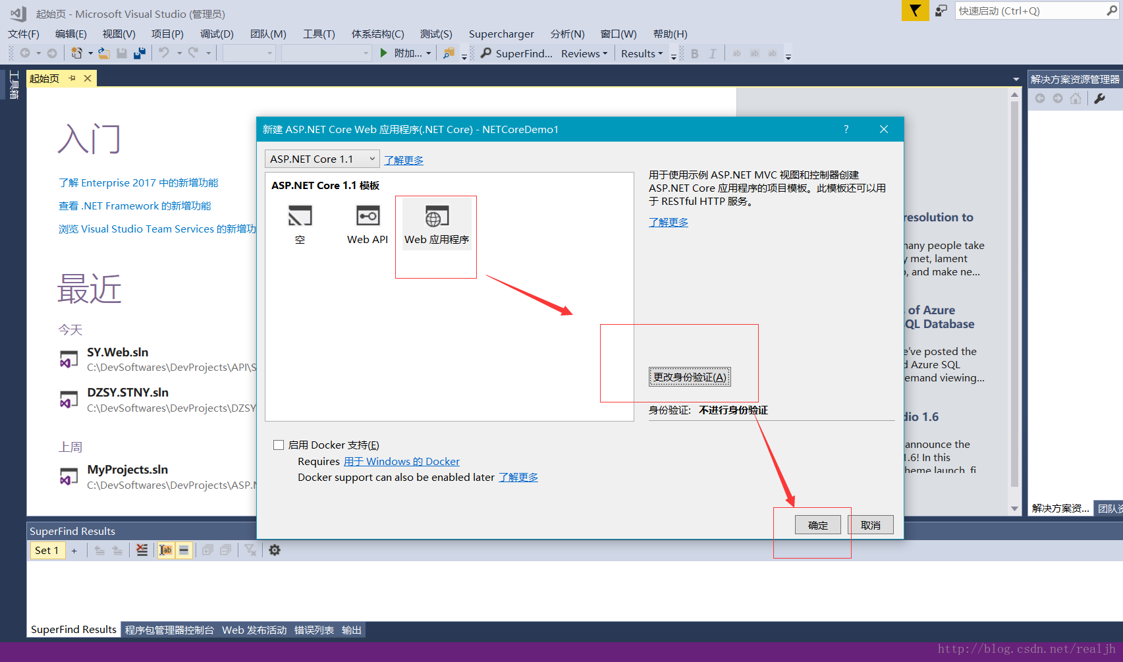Image resolution: width=1123 pixels, height=662 pixels.
Task: Switch to 程序包管理器控制台 tab
Action: coord(169,630)
